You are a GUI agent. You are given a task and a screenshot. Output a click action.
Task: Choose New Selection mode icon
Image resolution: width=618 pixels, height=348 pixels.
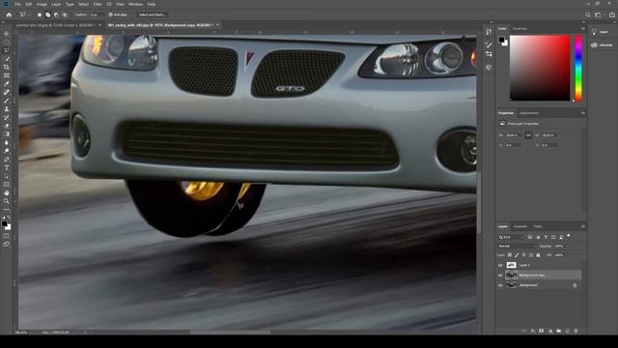40,14
